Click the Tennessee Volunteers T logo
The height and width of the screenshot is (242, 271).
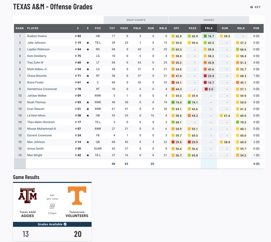point(77,196)
